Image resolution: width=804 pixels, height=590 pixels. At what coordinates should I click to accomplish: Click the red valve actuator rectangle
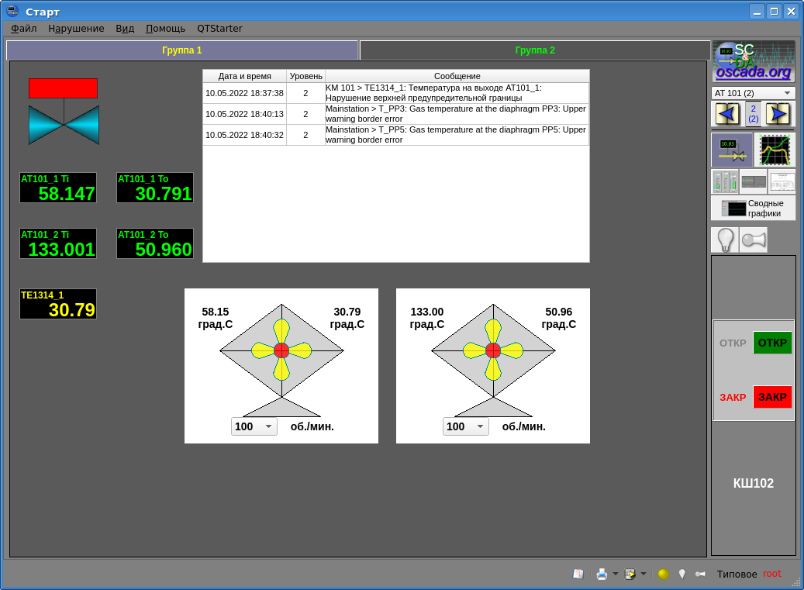tap(63, 88)
